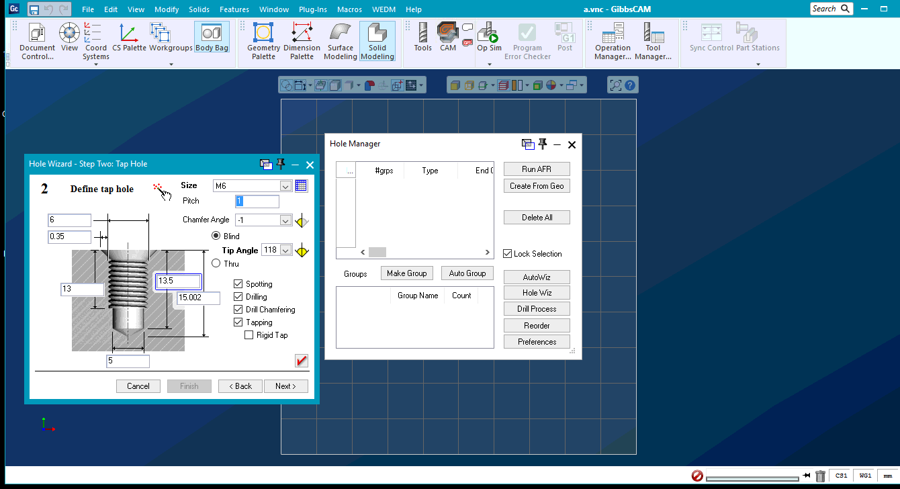Click Run AFR button

[x=537, y=169]
